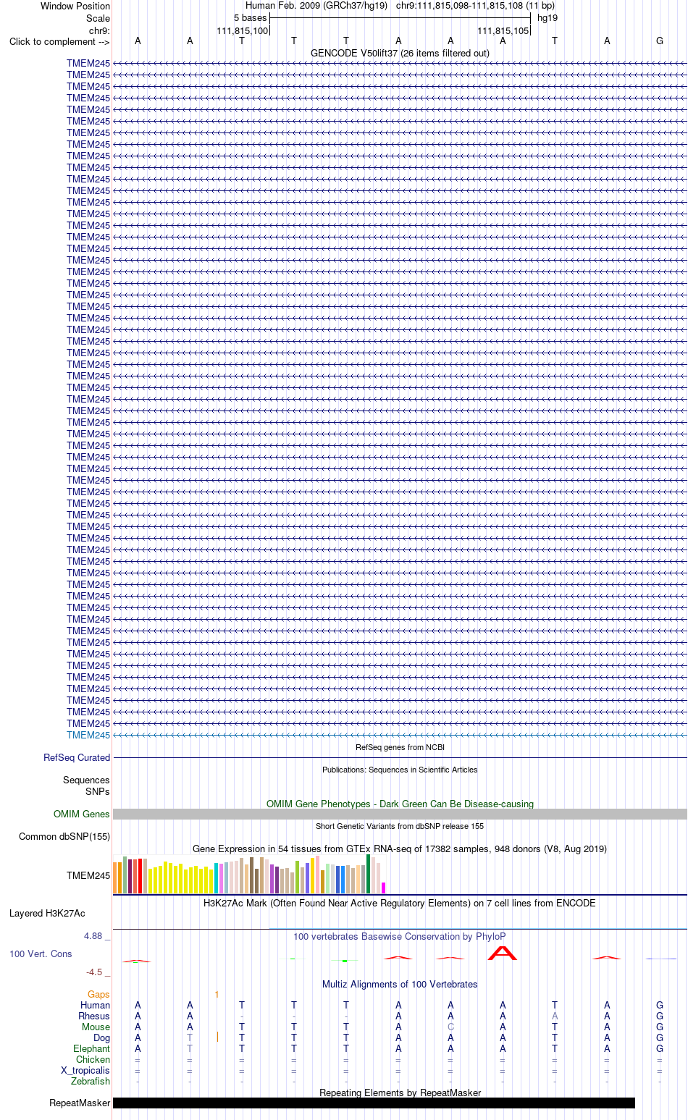Click the TMEM245 label beside GTEx bar chart

tap(88, 875)
